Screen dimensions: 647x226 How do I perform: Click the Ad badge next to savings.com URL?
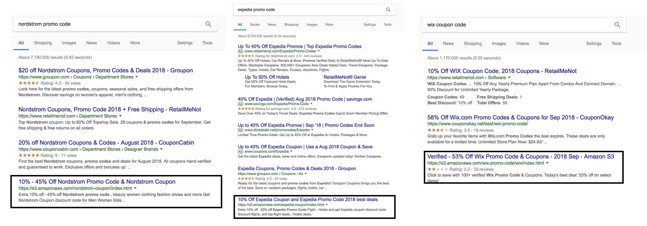(240, 104)
